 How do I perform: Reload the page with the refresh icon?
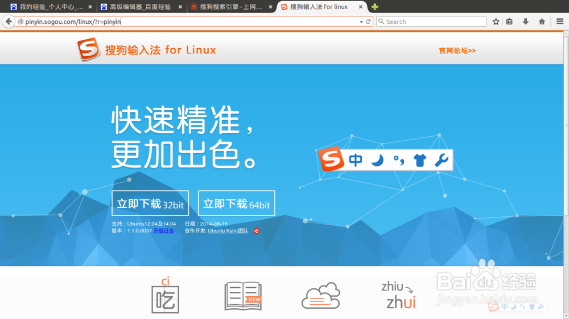click(x=368, y=22)
